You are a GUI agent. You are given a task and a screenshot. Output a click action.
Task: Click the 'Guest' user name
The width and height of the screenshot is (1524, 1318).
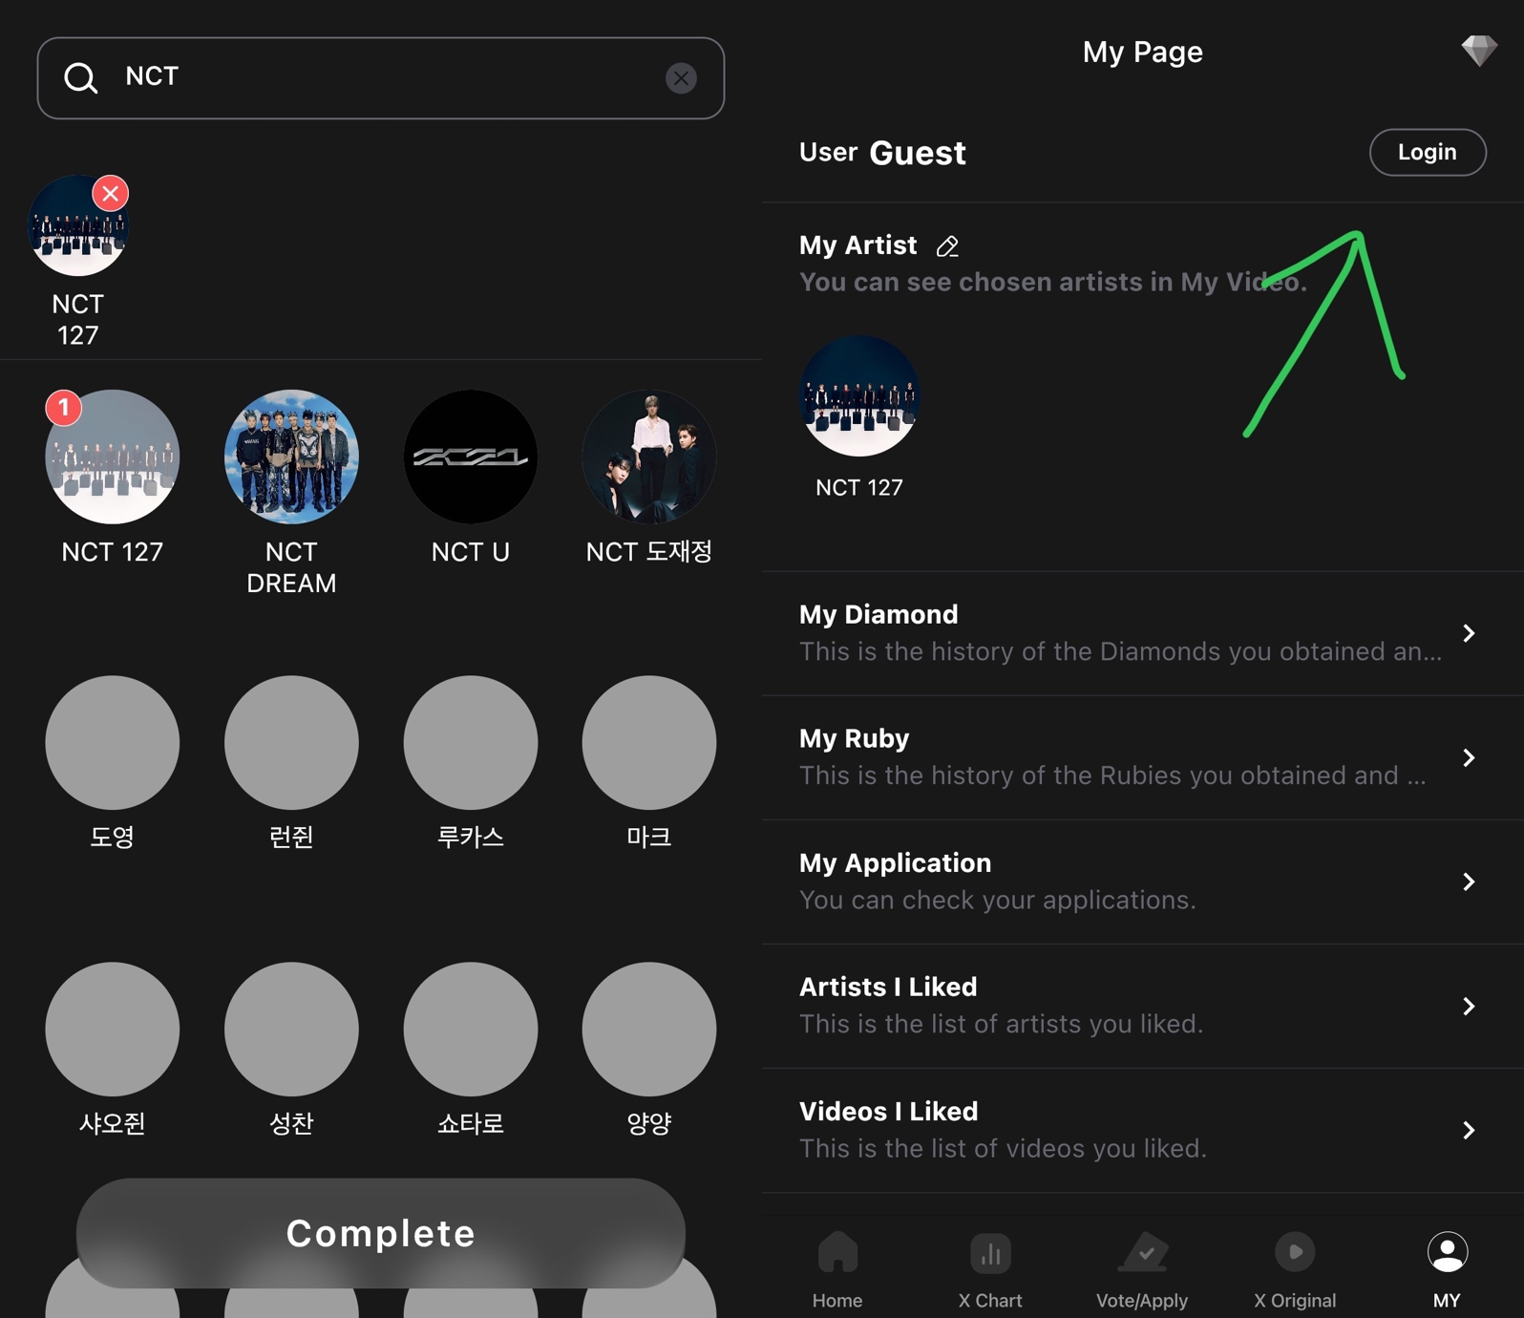point(918,153)
